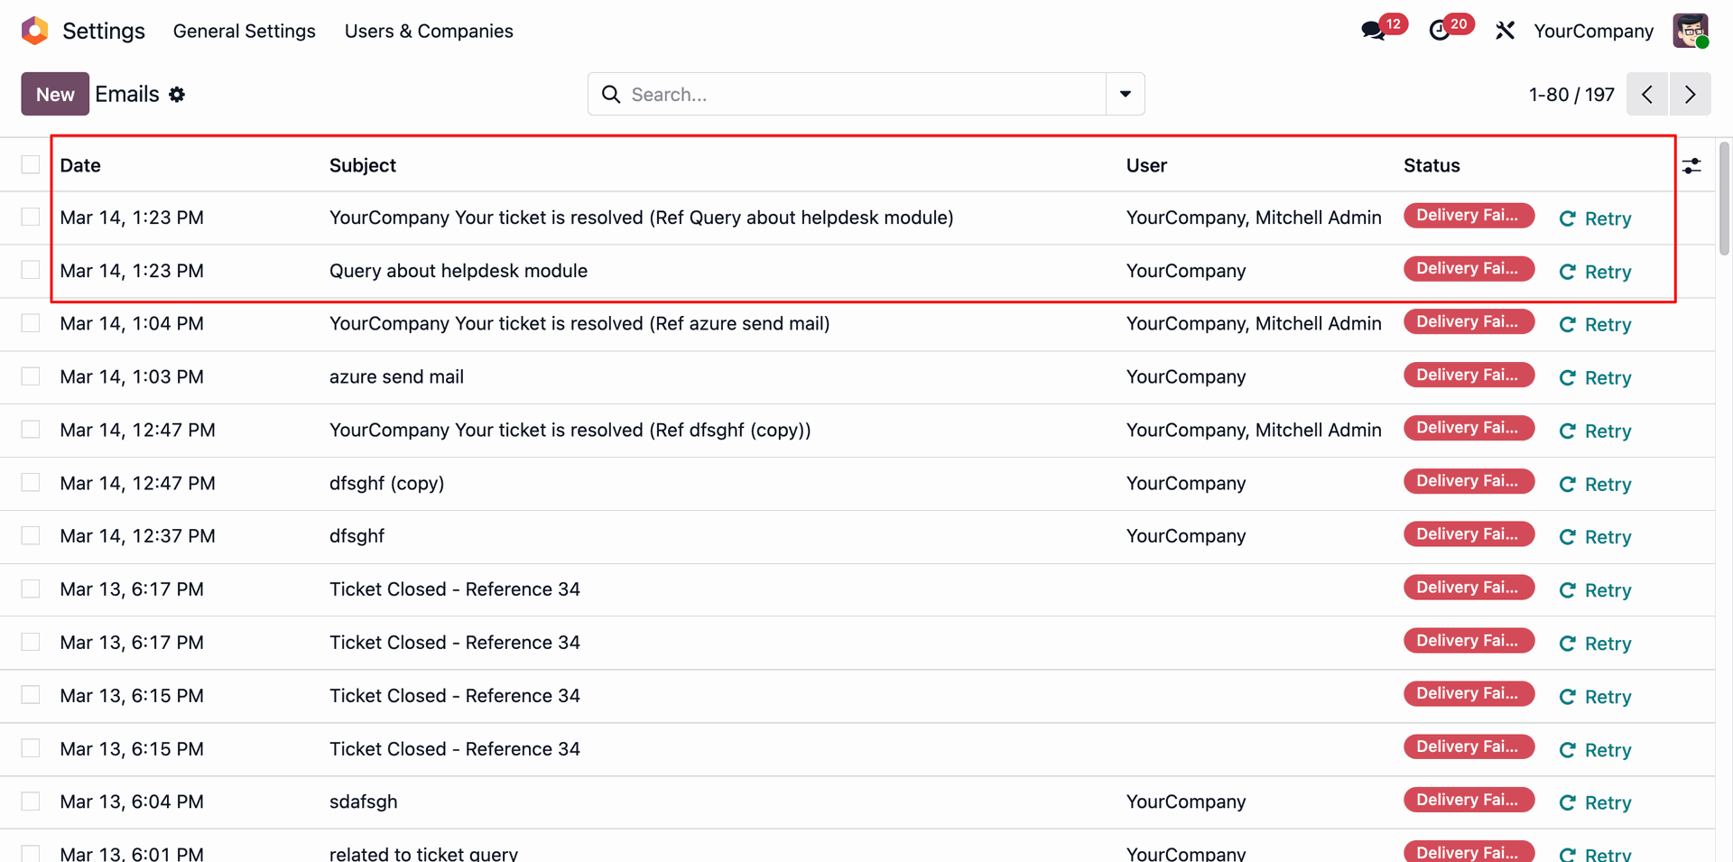Open optional columns adjust icon
The width and height of the screenshot is (1733, 862).
coord(1691,166)
